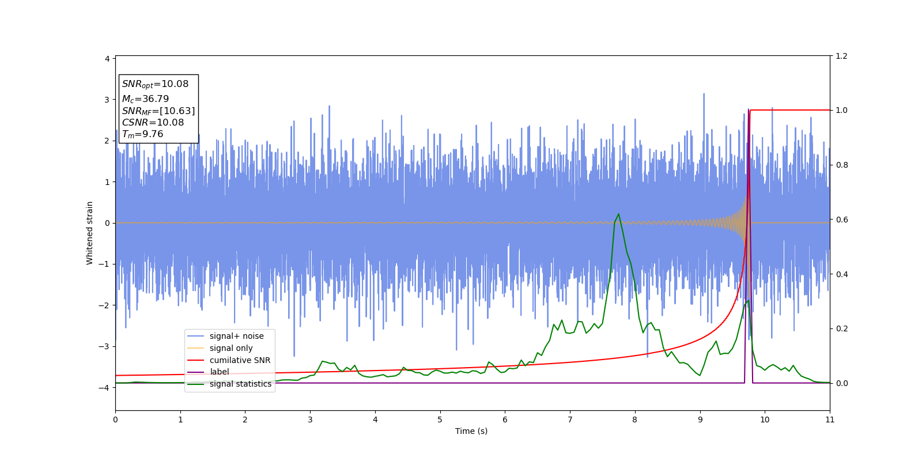The image size is (922, 461).
Task: Click left axis tick label 4
Action: 107,59
